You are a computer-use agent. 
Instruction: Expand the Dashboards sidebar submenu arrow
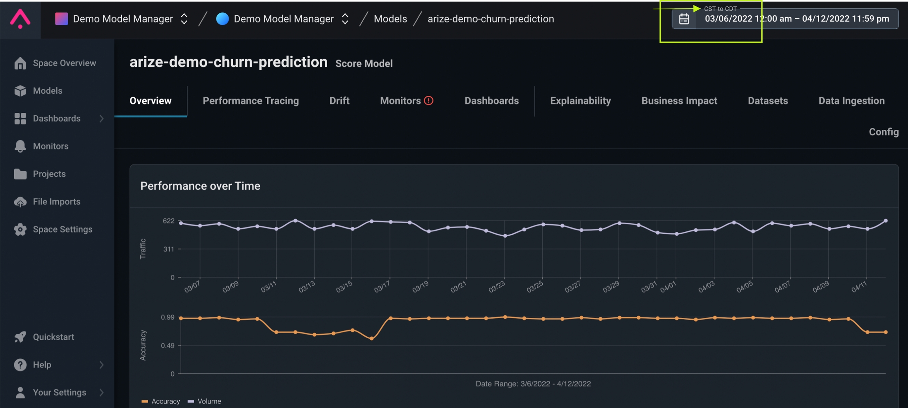tap(102, 118)
